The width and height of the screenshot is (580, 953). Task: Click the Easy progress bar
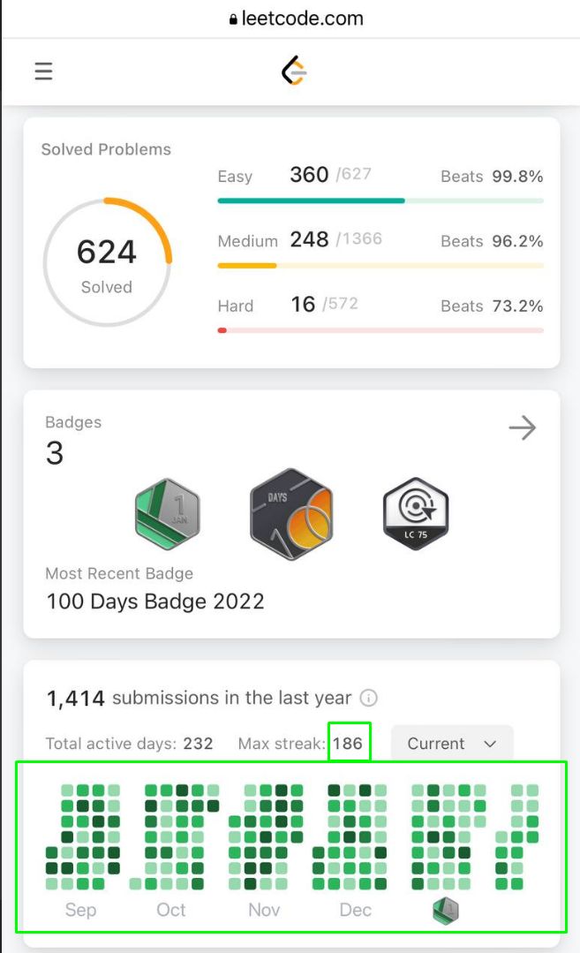pyautogui.click(x=380, y=200)
